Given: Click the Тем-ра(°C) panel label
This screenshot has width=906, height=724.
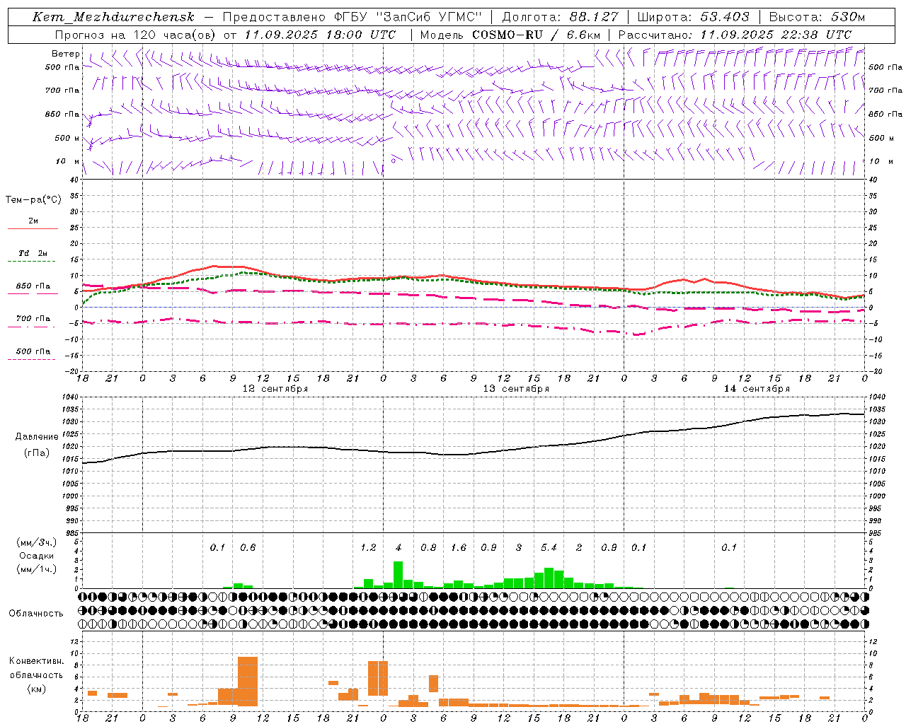Looking at the screenshot, I should coord(33,199).
